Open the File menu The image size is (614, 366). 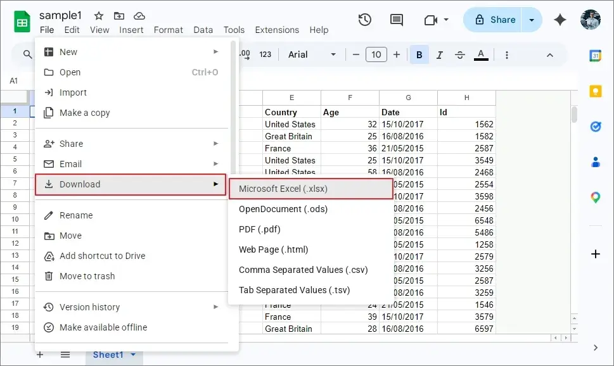pyautogui.click(x=47, y=30)
